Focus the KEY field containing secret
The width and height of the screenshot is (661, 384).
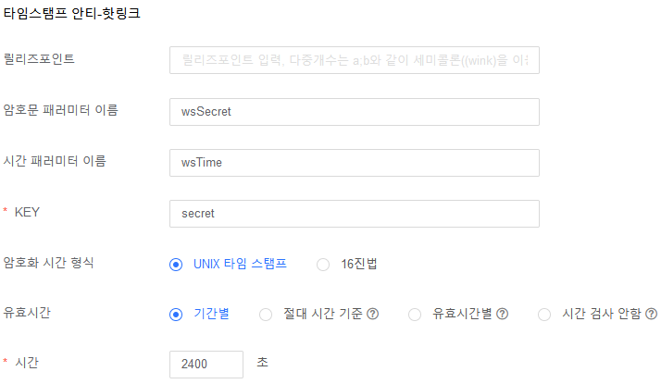coord(354,214)
